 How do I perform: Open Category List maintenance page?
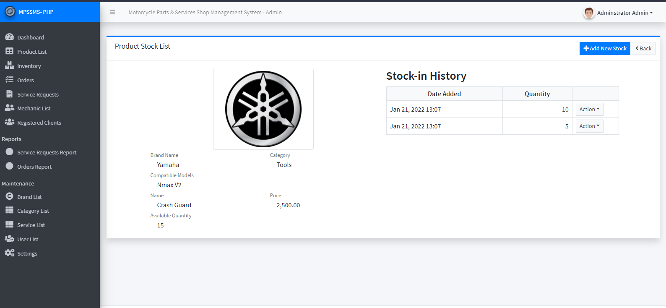coord(50,211)
